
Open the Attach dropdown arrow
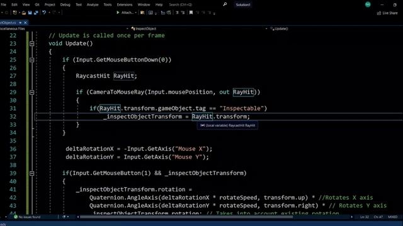click(x=136, y=13)
